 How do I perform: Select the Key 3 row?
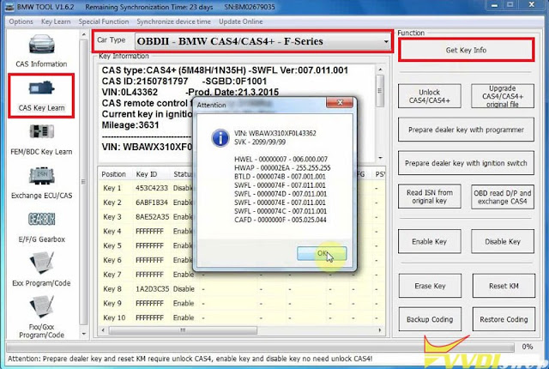pos(242,217)
